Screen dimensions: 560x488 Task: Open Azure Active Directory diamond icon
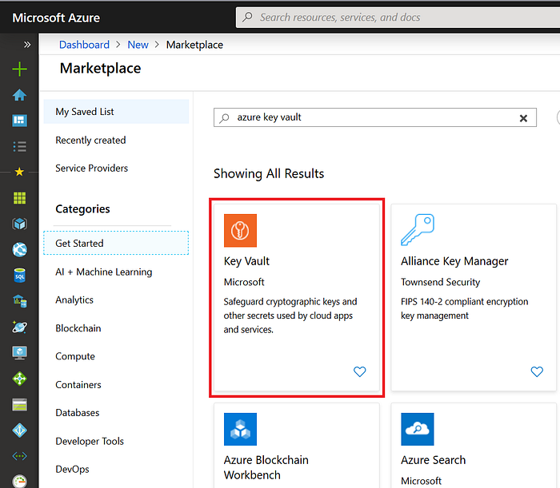[x=20, y=430]
